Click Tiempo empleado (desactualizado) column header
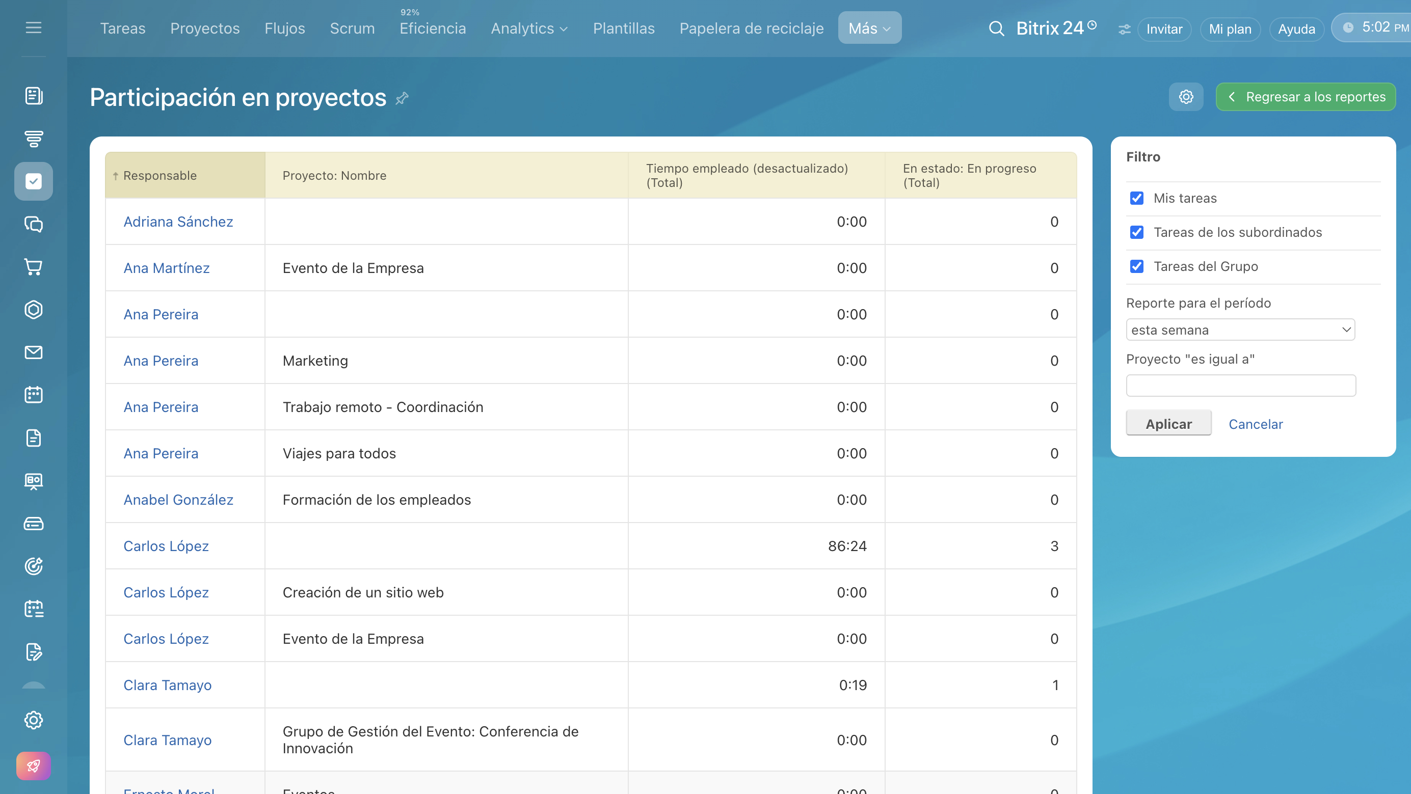 click(756, 175)
